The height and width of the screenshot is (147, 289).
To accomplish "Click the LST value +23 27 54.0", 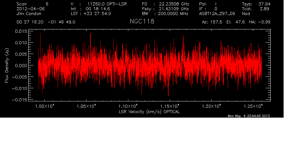I will [x=97, y=13].
